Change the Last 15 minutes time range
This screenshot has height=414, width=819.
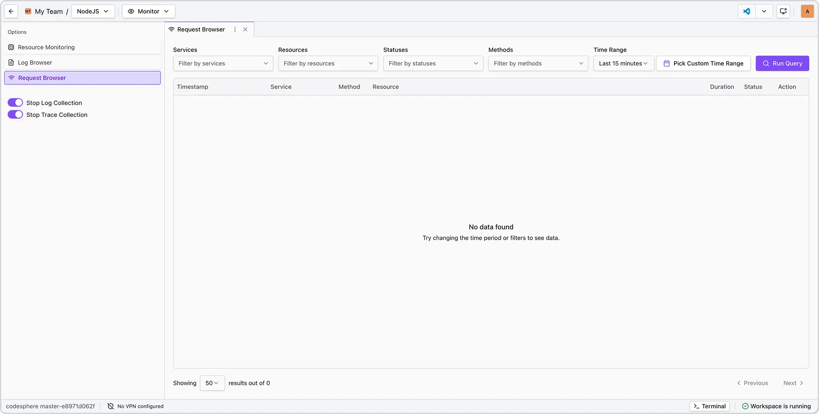pyautogui.click(x=623, y=63)
